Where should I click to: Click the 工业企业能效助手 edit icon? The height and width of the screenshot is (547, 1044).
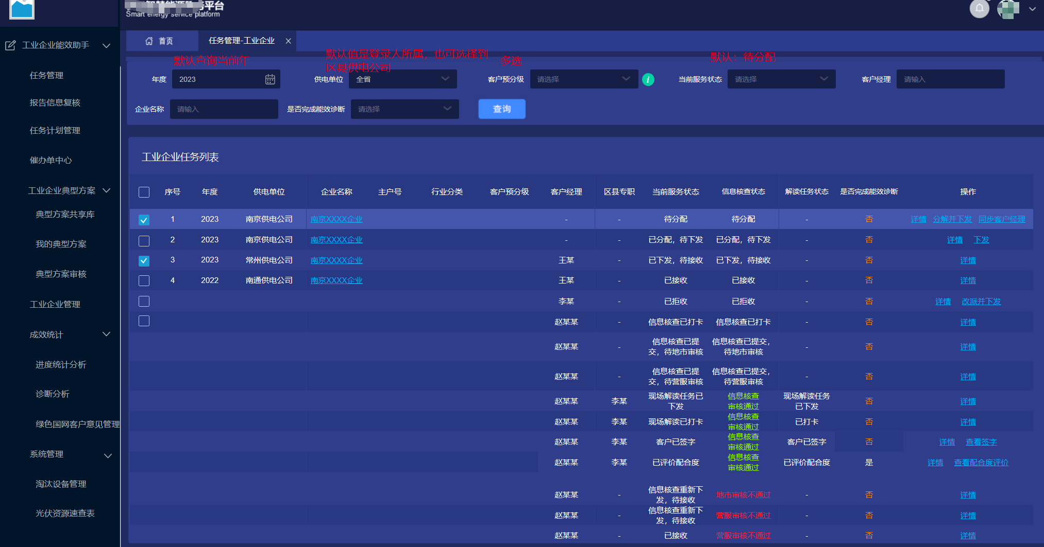(x=10, y=45)
